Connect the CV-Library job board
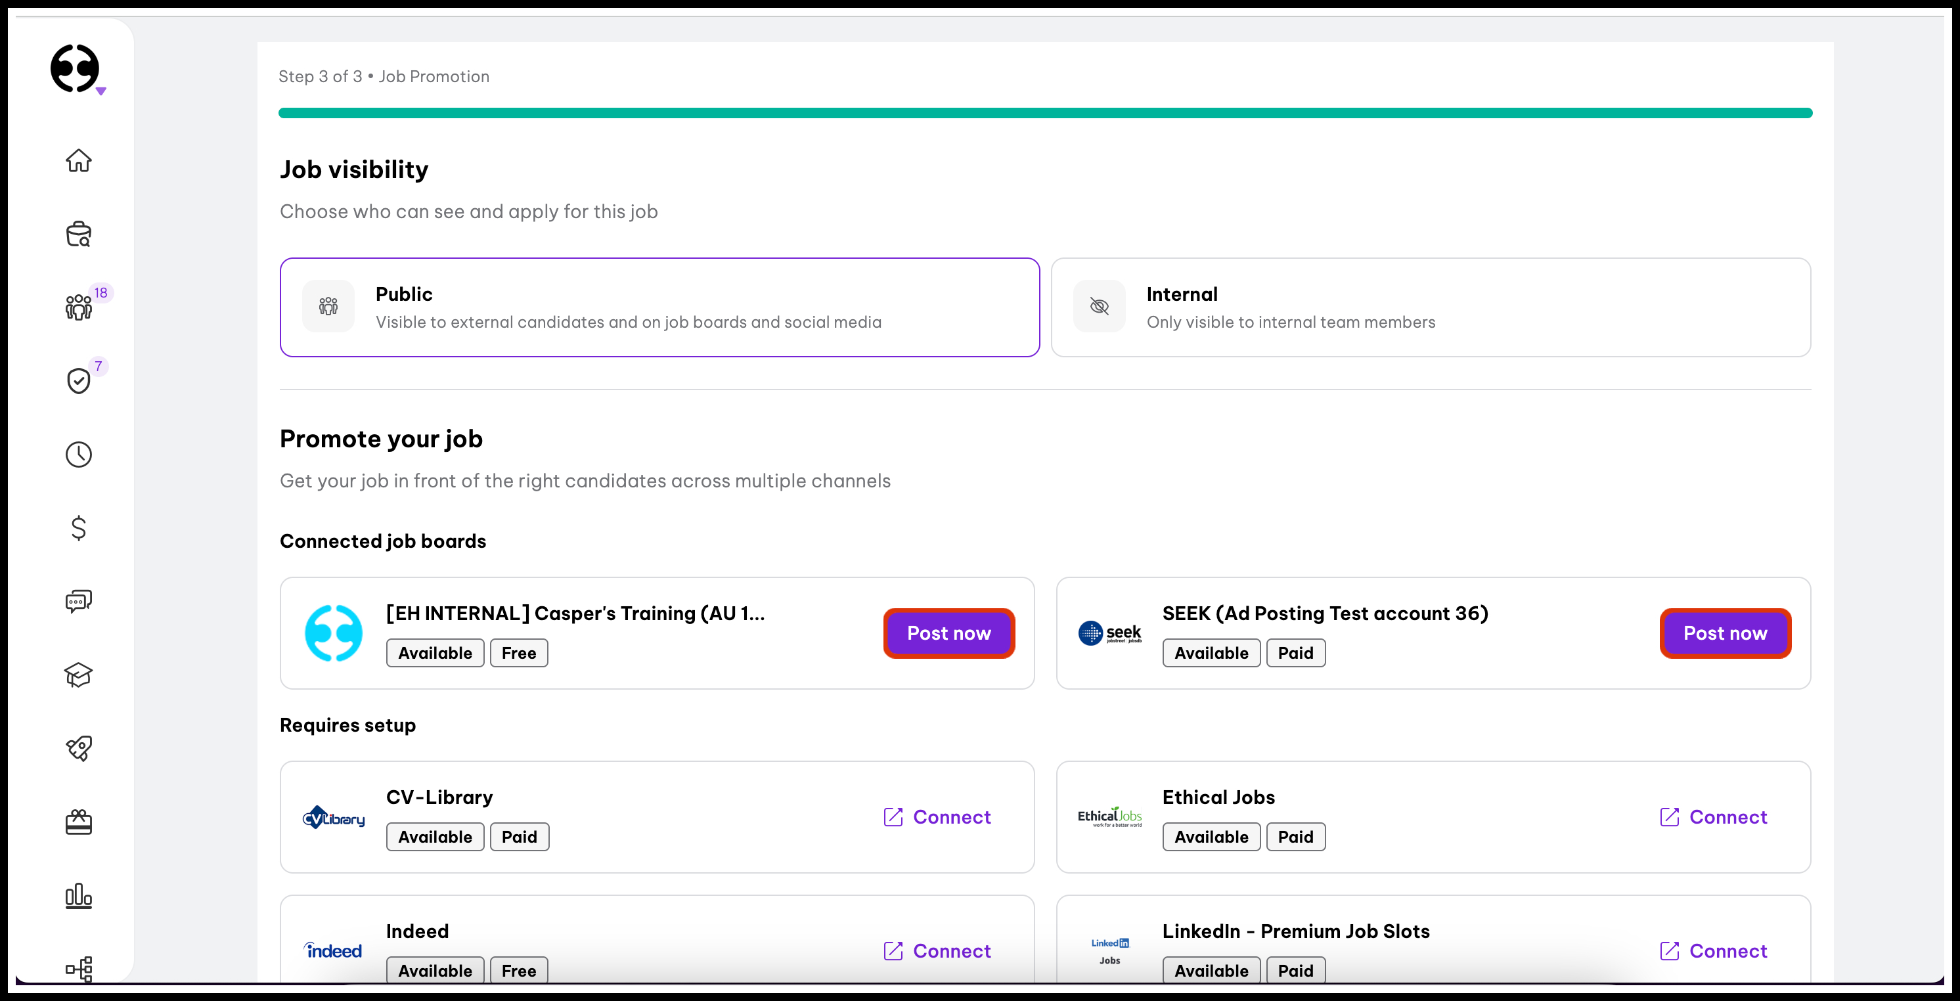 pyautogui.click(x=937, y=817)
